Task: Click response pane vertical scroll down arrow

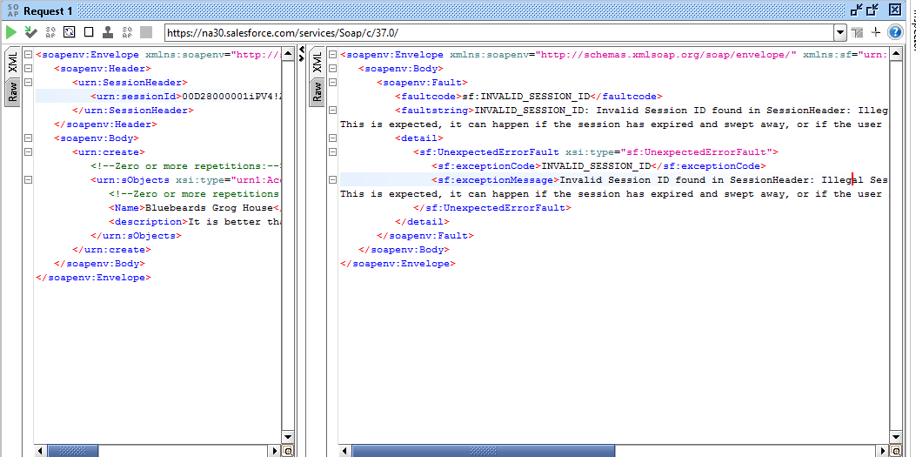Action: click(x=894, y=439)
